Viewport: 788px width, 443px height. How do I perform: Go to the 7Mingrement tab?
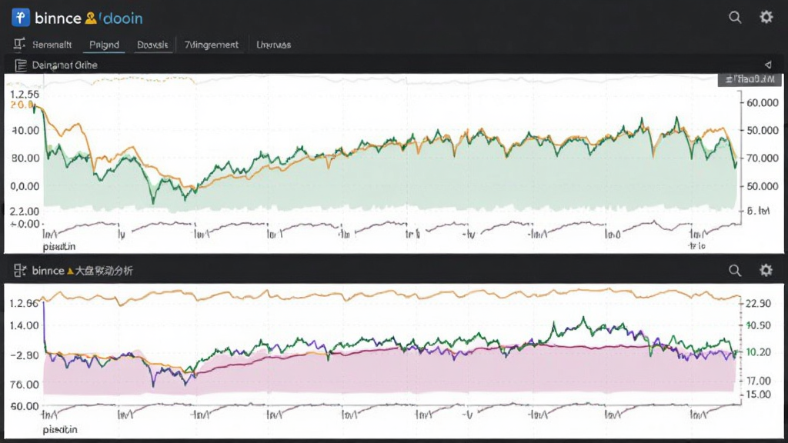[x=211, y=45]
